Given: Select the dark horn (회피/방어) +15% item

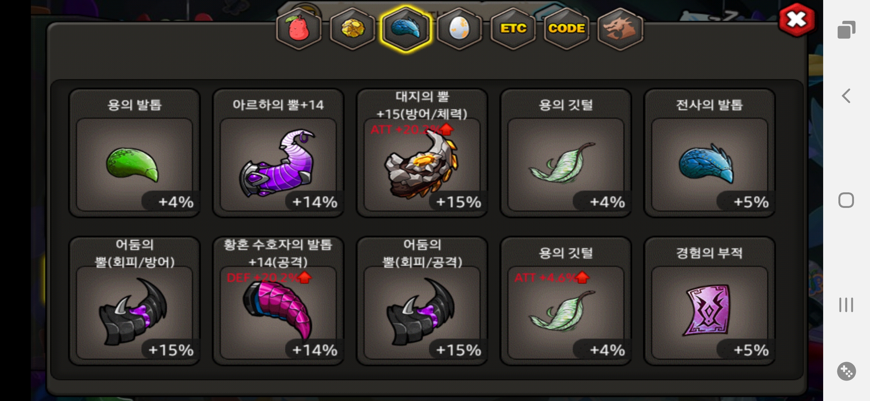Looking at the screenshot, I should pyautogui.click(x=135, y=301).
